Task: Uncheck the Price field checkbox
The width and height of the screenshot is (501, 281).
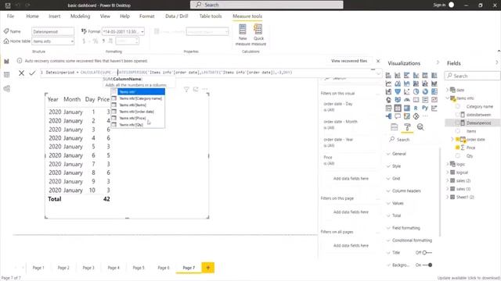Action: pos(457,148)
